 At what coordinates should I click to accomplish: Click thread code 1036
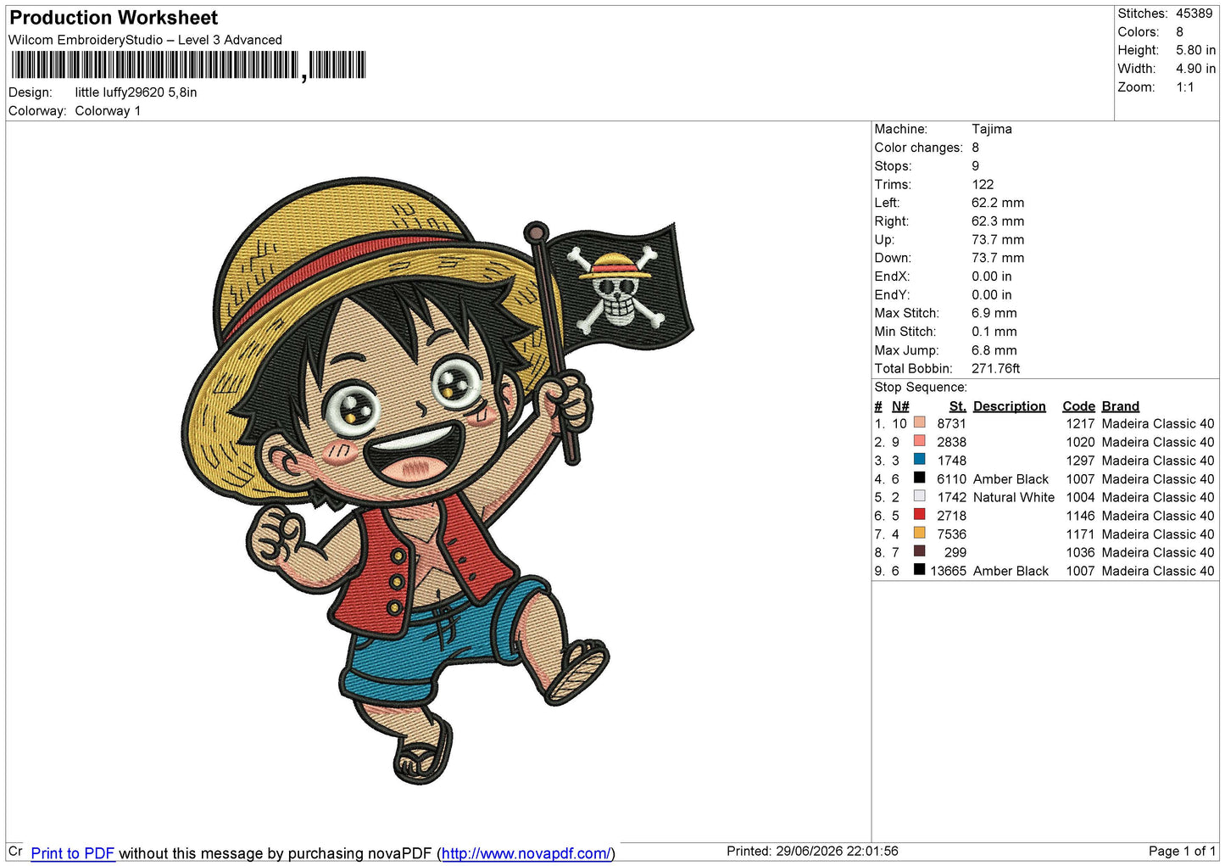pos(1081,552)
